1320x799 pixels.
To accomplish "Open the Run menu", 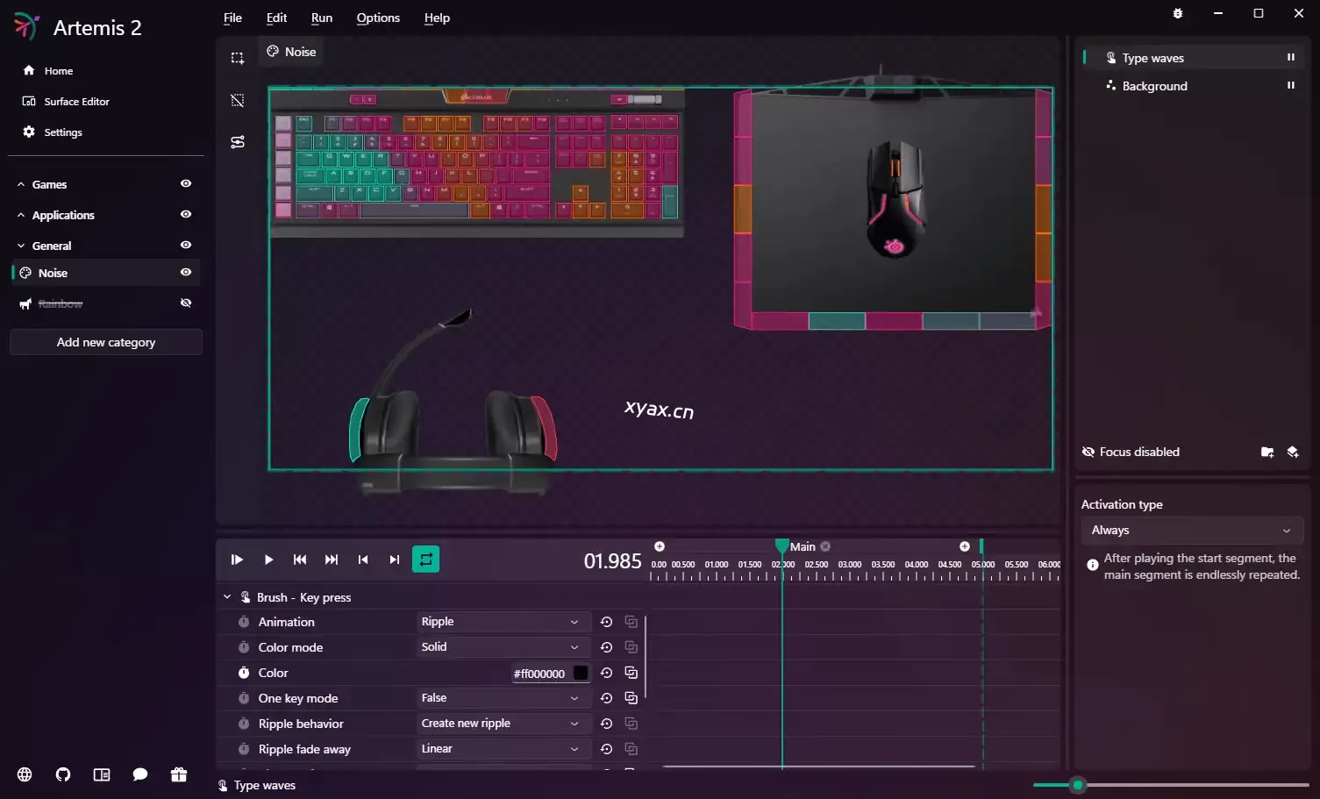I will click(x=322, y=18).
